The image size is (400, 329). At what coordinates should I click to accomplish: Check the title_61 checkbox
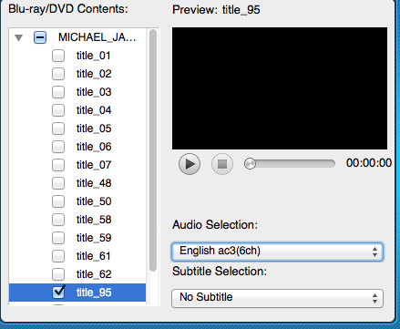(58, 256)
